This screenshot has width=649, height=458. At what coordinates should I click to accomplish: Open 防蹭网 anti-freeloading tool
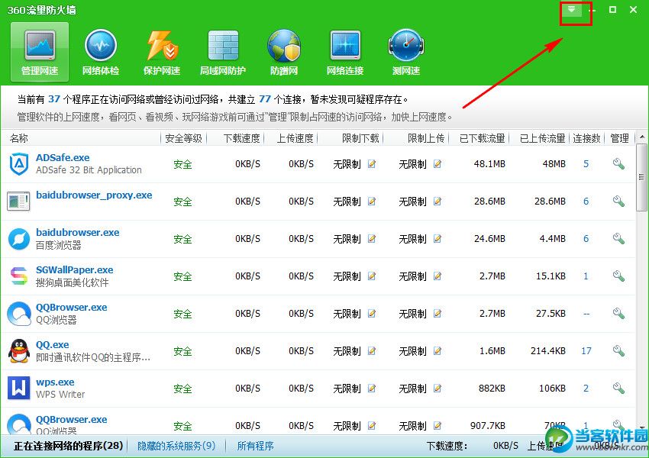click(284, 52)
